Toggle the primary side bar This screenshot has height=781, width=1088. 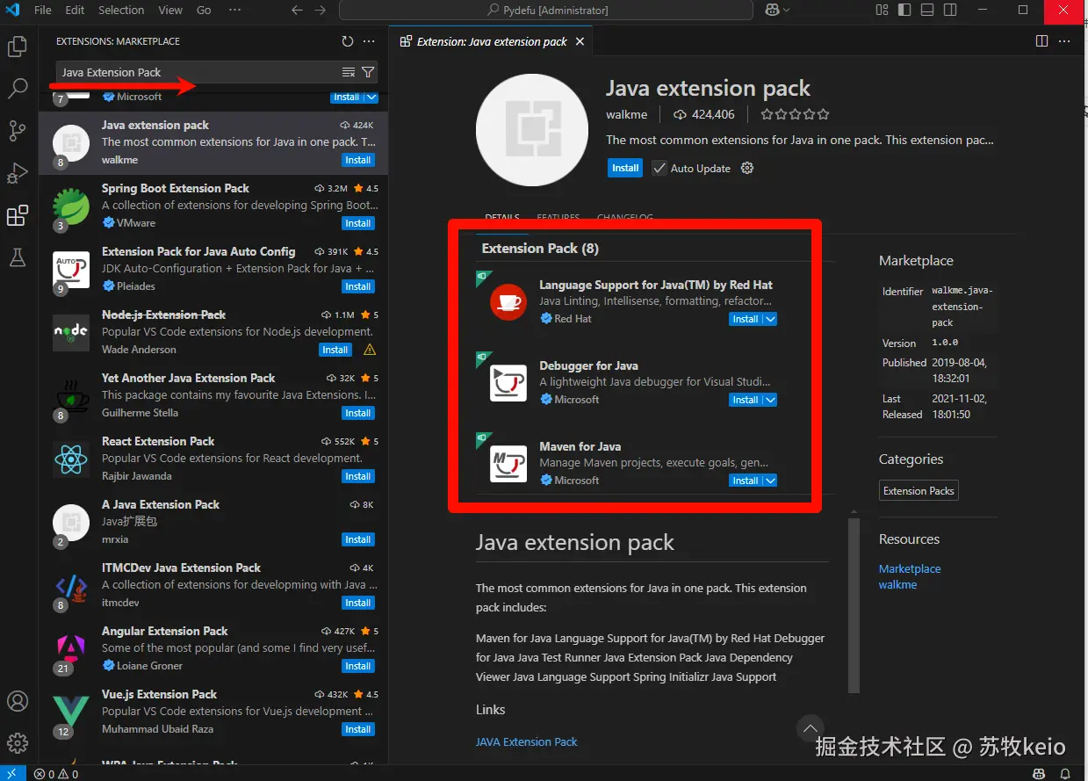click(x=904, y=11)
